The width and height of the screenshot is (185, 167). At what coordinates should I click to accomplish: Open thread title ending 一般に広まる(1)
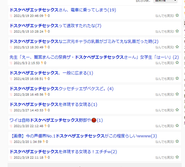tap(51, 73)
